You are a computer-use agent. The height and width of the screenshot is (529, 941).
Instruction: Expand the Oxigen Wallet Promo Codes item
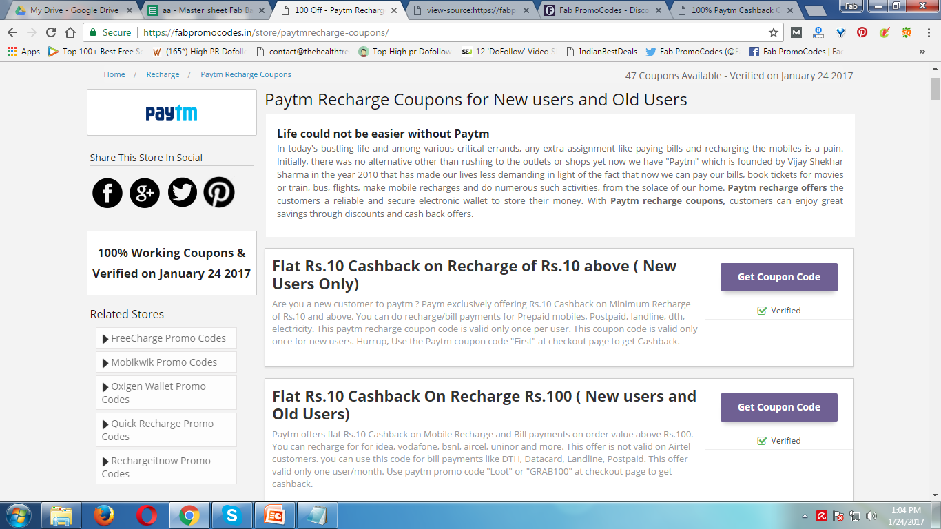[x=166, y=393]
